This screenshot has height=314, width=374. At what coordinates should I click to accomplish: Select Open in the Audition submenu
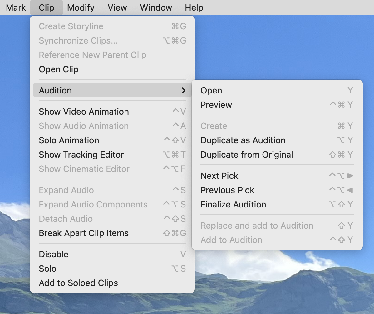click(277, 90)
